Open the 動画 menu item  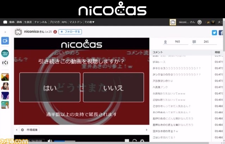[12, 22]
